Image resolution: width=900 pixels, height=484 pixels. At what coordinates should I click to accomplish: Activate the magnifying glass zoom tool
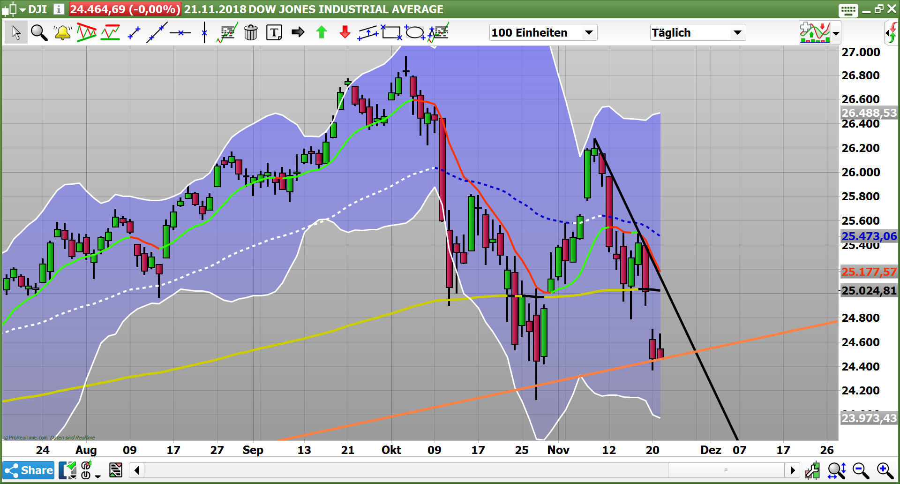click(39, 33)
